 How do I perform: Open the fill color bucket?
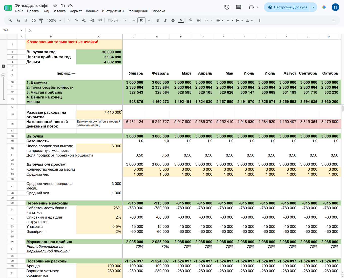191,20
